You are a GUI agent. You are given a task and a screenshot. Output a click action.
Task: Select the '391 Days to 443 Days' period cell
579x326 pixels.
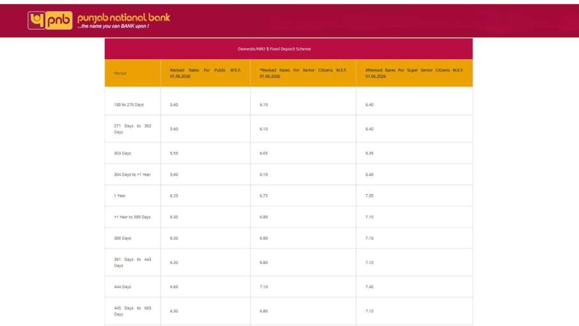coord(132,263)
